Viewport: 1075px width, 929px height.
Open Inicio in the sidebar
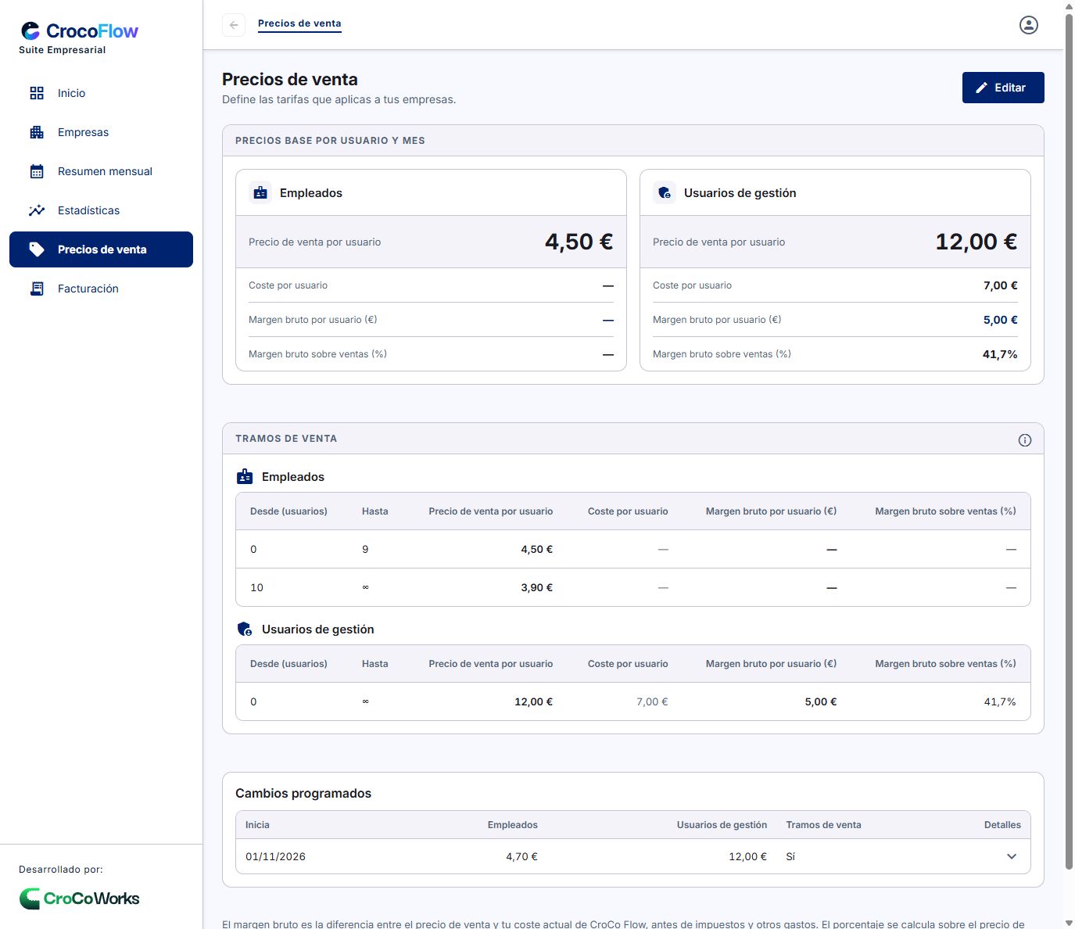(x=101, y=93)
